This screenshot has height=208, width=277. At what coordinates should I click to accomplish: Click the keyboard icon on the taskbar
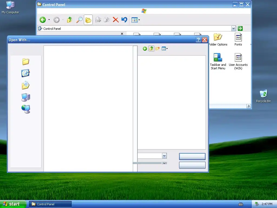241,204
